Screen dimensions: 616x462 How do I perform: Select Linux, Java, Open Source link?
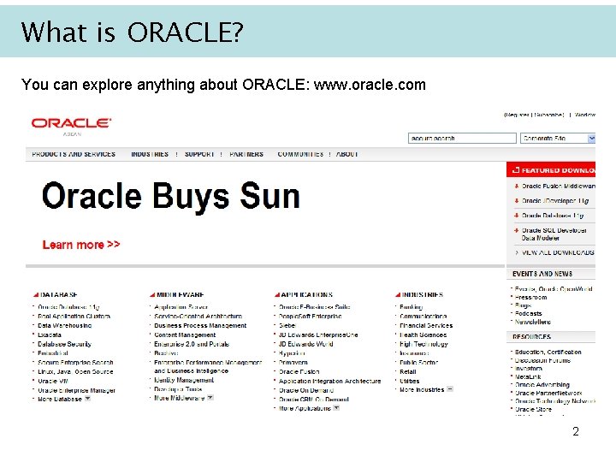click(75, 371)
